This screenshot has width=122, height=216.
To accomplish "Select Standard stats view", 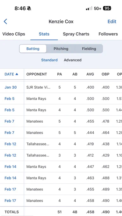I will [x=49, y=60].
